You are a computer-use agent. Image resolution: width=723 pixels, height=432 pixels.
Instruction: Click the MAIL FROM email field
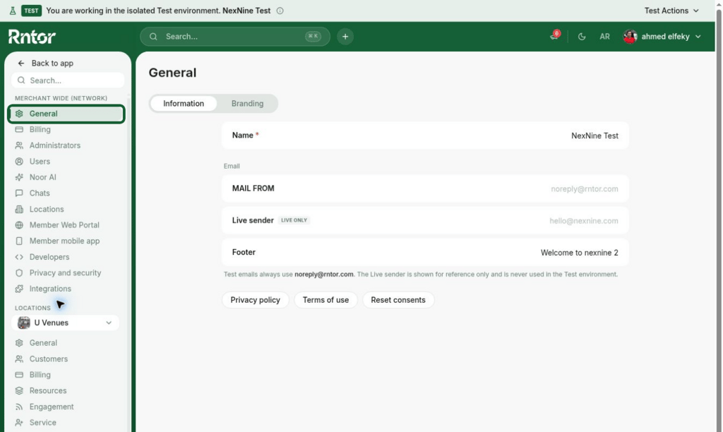424,188
